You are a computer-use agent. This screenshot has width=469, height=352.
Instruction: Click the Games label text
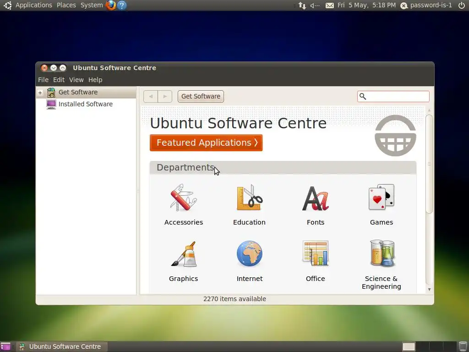tap(382, 222)
